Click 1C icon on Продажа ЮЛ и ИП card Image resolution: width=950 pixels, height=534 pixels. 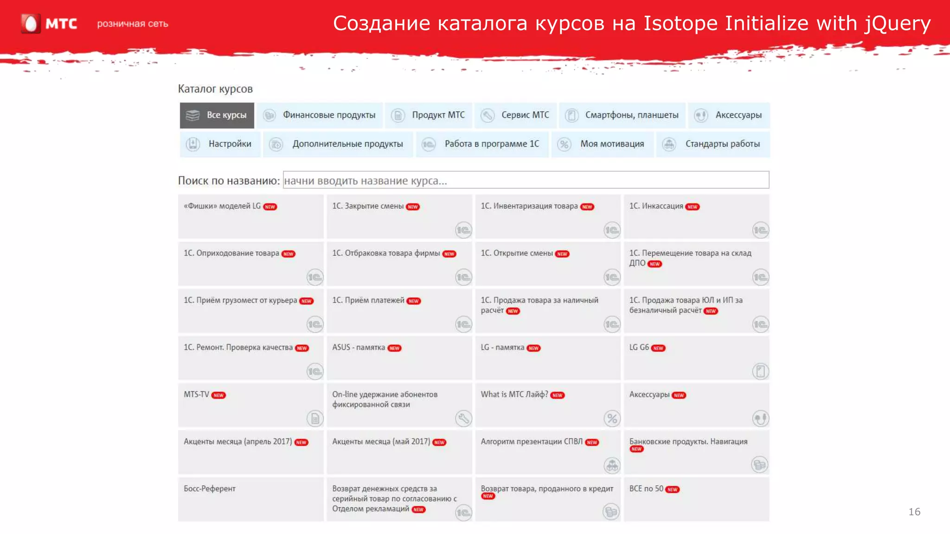(x=760, y=324)
